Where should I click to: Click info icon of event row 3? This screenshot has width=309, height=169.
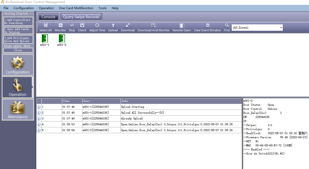click(39, 119)
